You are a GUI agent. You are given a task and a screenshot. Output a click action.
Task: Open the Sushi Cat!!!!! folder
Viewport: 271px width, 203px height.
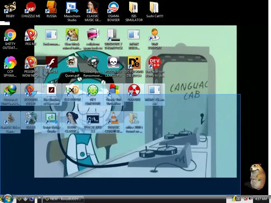click(x=155, y=10)
